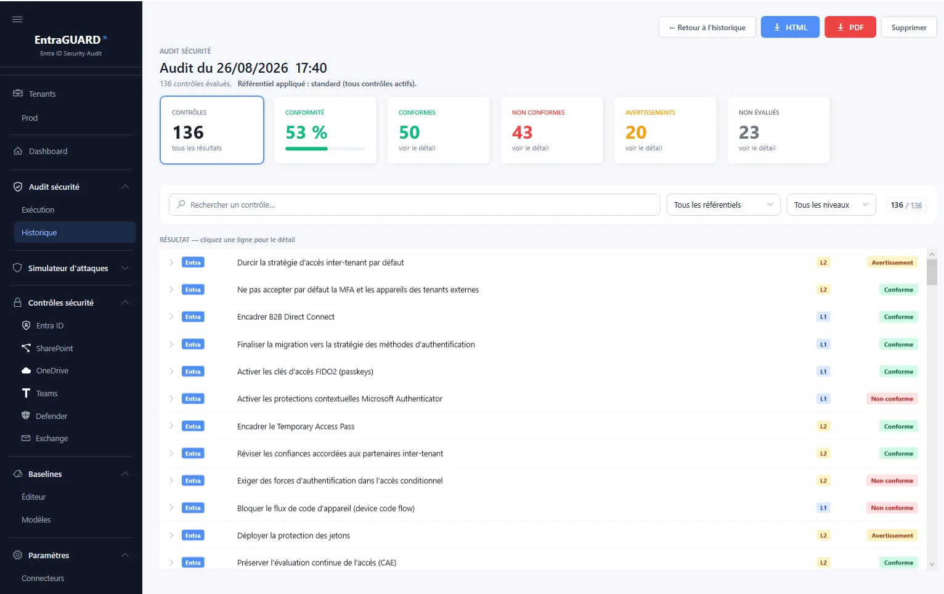
Task: Collapse the Baselines section chevron
Action: (x=125, y=474)
